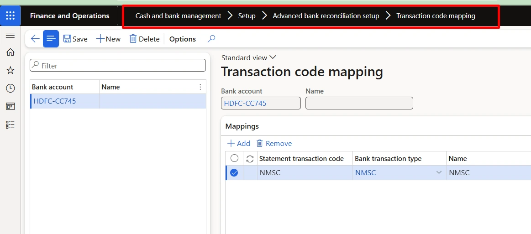Click the Filter search box
The width and height of the screenshot is (531, 234).
click(x=118, y=66)
